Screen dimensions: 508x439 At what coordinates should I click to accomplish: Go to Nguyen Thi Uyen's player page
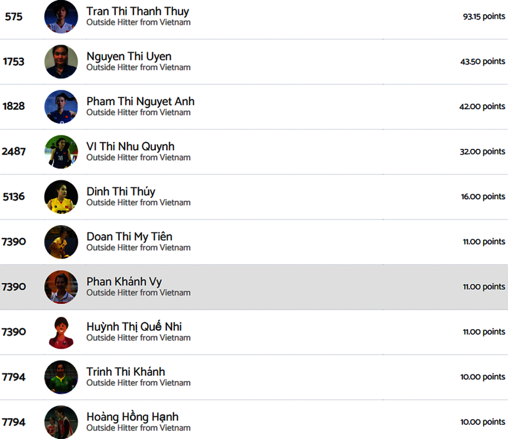[x=129, y=57]
